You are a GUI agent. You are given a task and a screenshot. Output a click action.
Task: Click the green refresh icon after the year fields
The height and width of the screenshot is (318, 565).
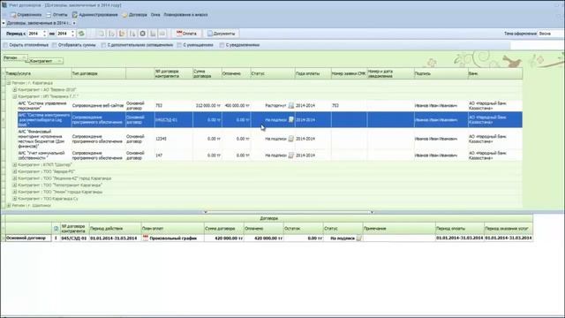[x=81, y=34]
